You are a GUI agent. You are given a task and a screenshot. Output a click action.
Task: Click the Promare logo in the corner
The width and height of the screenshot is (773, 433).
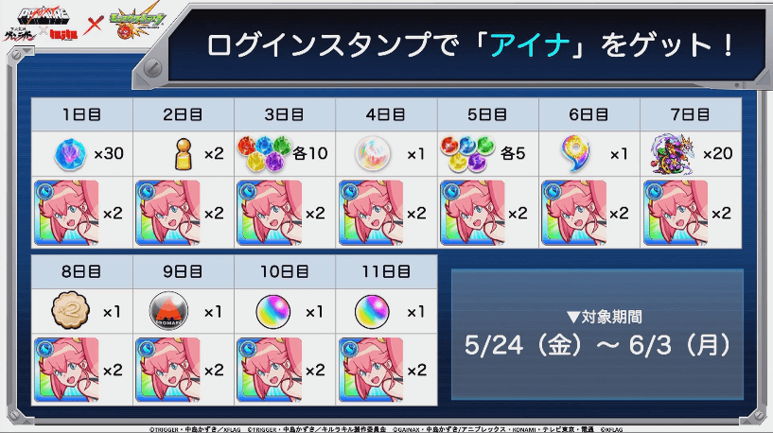44,15
